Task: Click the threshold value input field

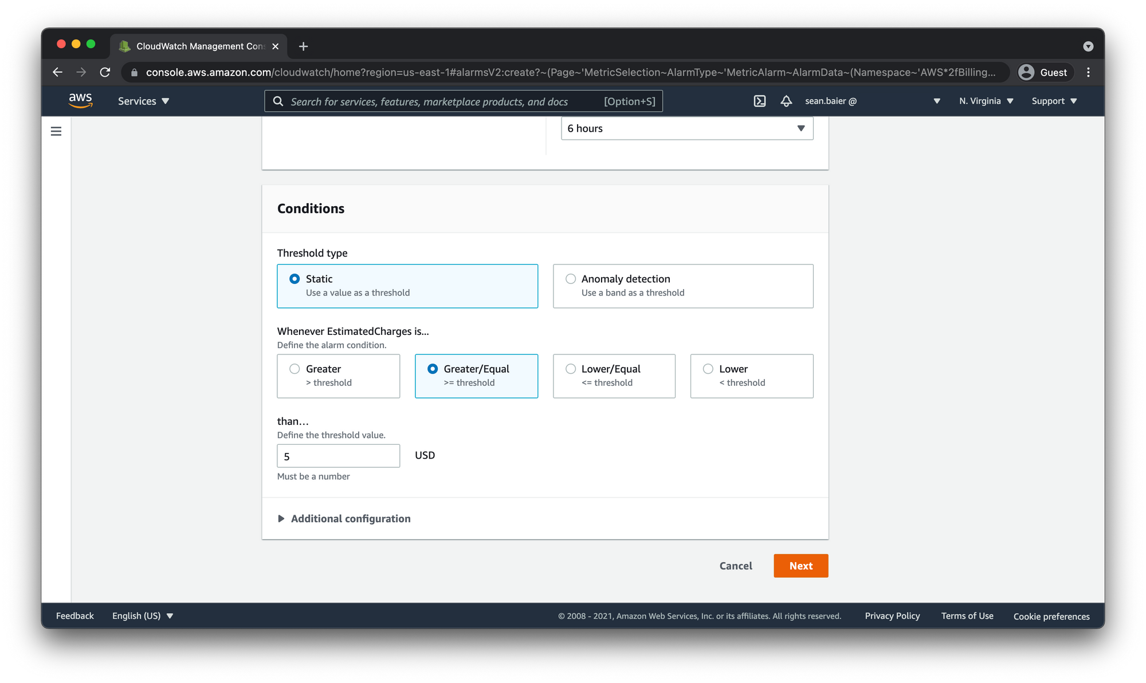Action: (x=338, y=456)
